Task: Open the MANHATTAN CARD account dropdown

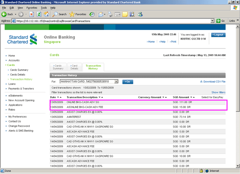Action: pyautogui.click(x=116, y=82)
